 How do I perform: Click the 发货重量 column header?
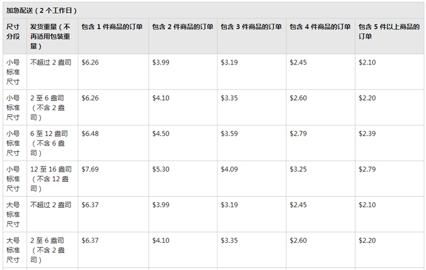pyautogui.click(x=51, y=36)
